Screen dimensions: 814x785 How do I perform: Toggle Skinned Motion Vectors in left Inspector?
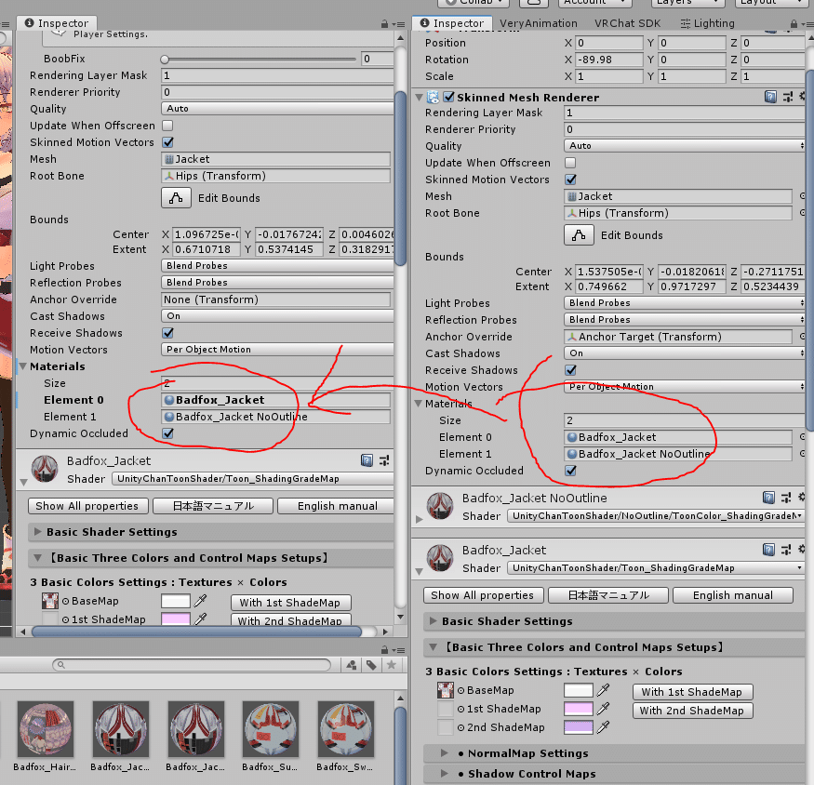tap(167, 142)
